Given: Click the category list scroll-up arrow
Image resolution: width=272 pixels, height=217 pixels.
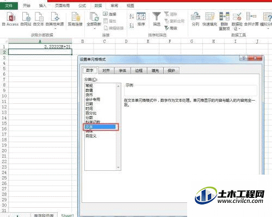Looking at the screenshot, I should pos(119,86).
